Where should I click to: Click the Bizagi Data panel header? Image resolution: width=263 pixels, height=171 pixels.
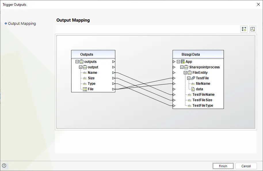(x=198, y=54)
